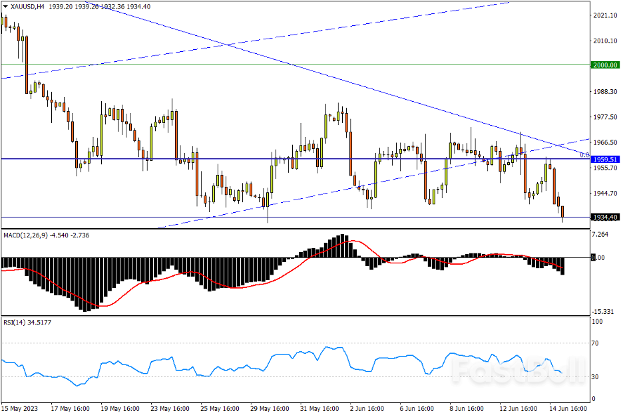Click the triangle arrow beside XAUUSD,H4

[x=5, y=7]
